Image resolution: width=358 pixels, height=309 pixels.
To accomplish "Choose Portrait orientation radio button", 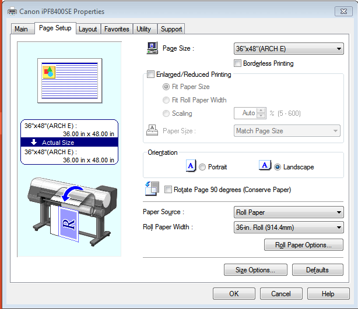I will click(x=202, y=167).
